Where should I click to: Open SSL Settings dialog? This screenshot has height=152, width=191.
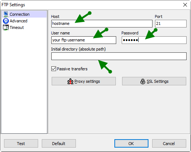click(154, 81)
